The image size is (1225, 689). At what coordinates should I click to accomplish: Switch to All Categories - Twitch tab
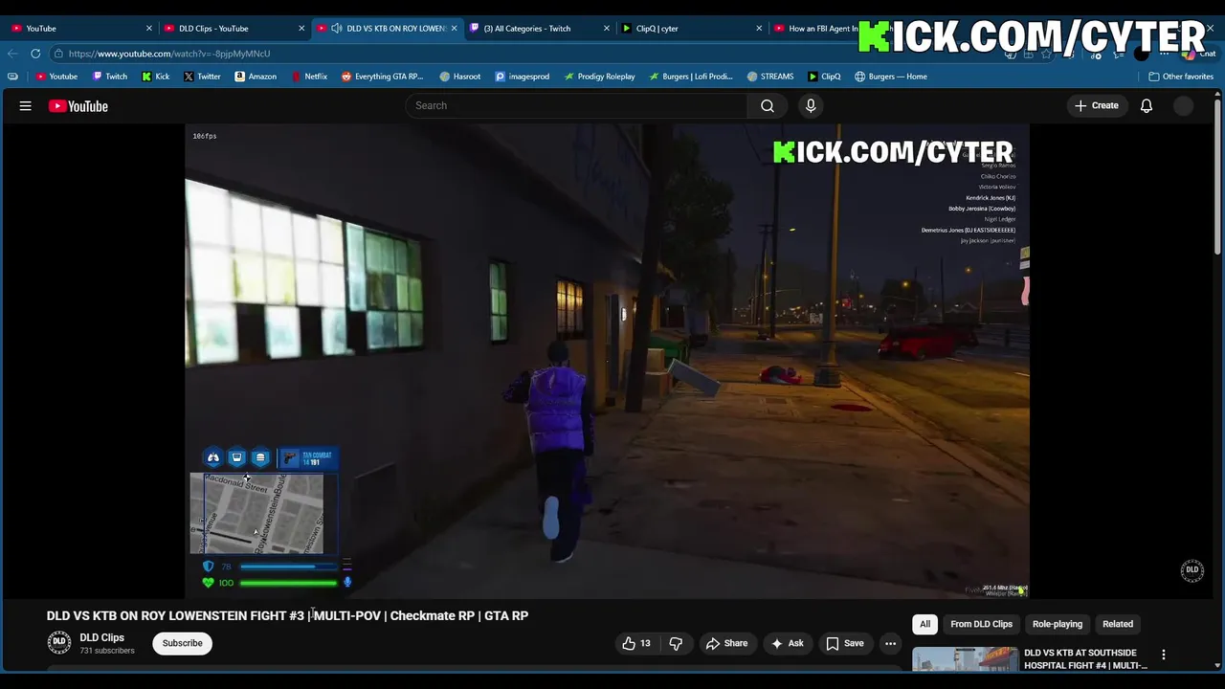tap(539, 28)
